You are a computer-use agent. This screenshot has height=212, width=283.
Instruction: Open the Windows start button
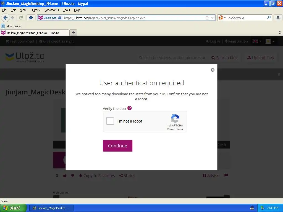click(13, 208)
